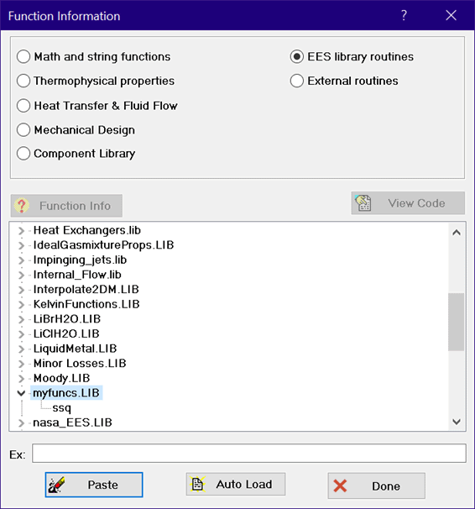Click the list's scroll up arrow
The width and height of the screenshot is (475, 509).
[x=457, y=233]
